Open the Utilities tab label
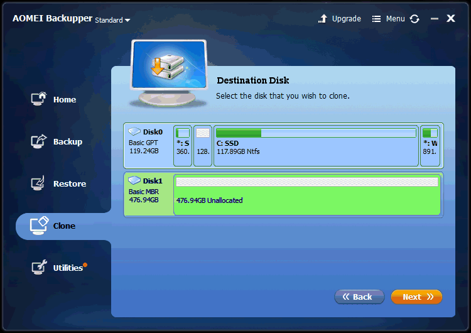Viewport: 471px width, 333px height. coord(68,268)
